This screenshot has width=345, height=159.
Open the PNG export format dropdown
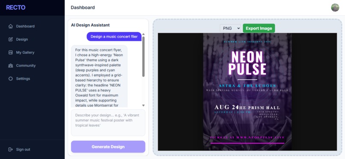[230, 28]
